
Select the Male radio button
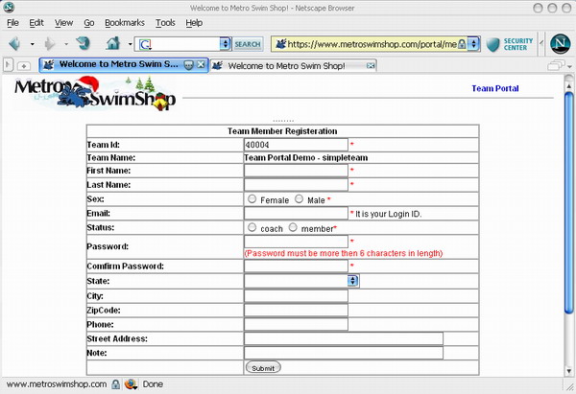(299, 198)
